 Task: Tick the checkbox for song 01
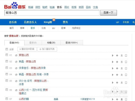[x=7, y=55]
